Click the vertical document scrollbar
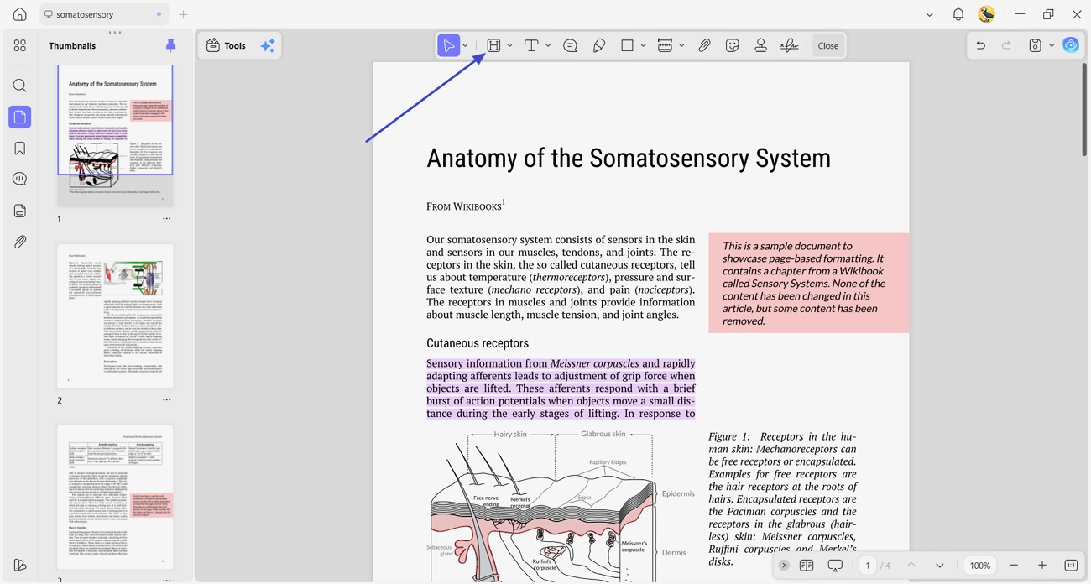 1084,109
